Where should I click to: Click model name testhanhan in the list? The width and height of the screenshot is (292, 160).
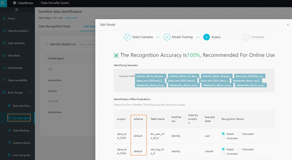(x=55, y=112)
